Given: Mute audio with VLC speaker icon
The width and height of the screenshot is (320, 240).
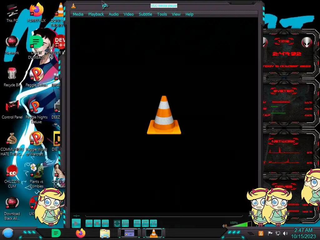Looking at the screenshot, I should (x=224, y=226).
